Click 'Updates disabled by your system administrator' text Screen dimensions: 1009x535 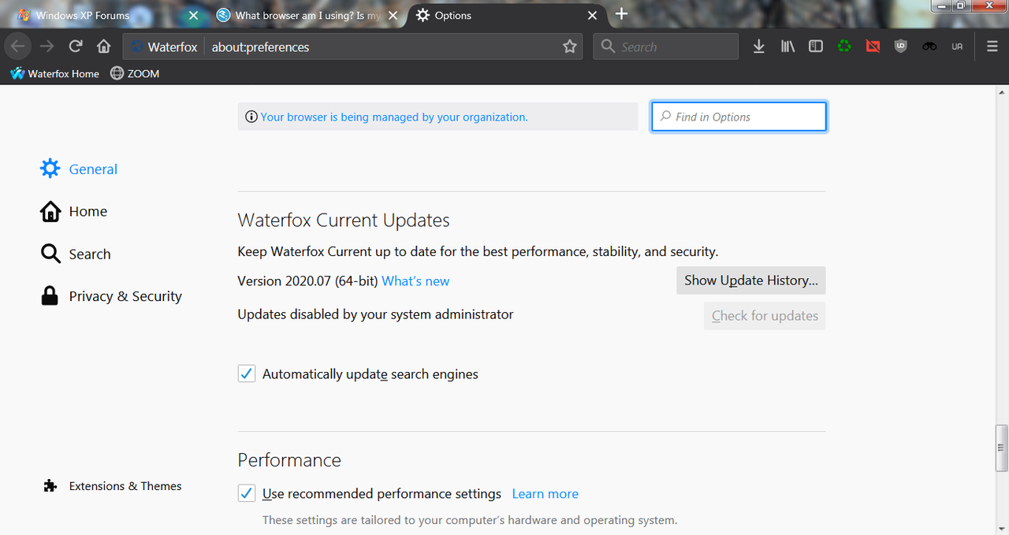[375, 314]
